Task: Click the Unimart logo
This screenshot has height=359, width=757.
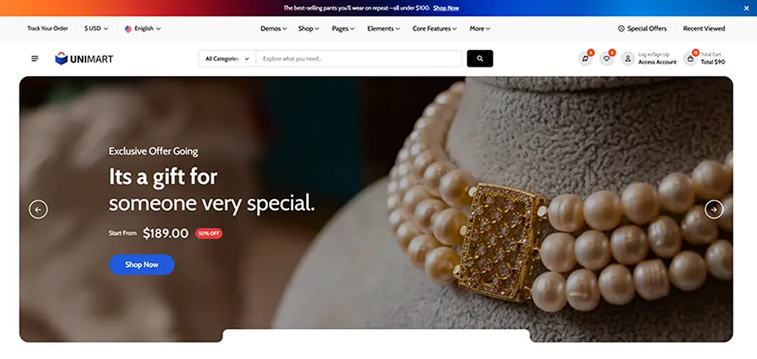Action: [x=84, y=59]
